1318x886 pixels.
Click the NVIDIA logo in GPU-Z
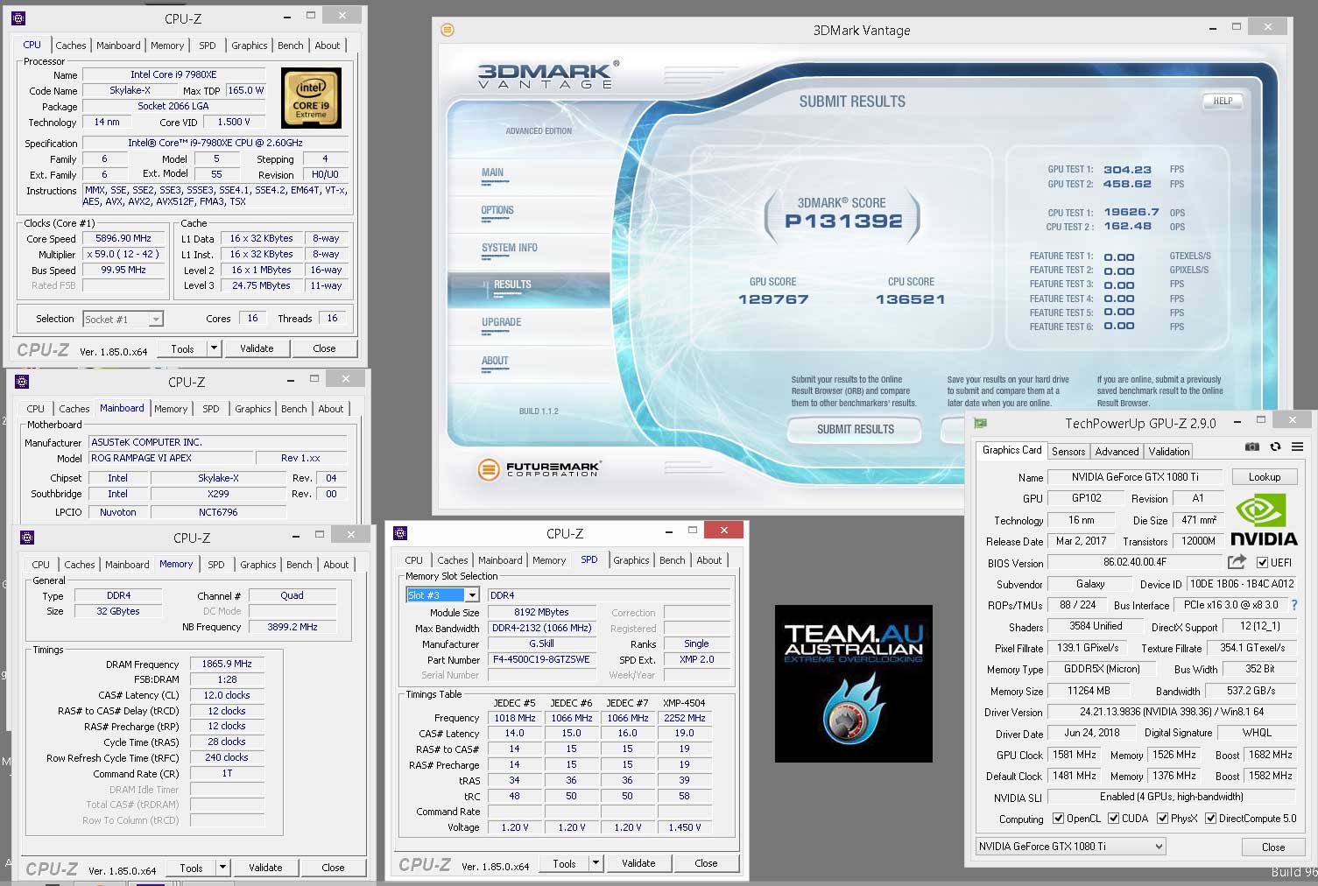1264,520
